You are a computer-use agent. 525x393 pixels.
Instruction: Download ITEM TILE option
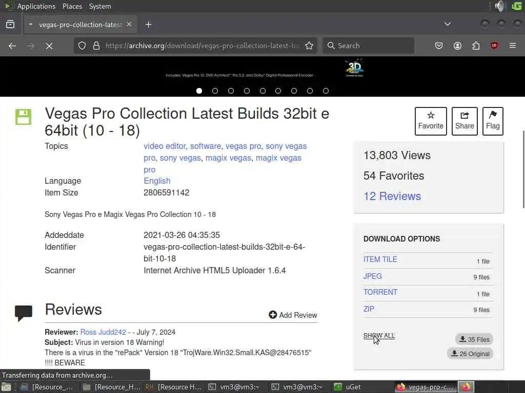380,259
